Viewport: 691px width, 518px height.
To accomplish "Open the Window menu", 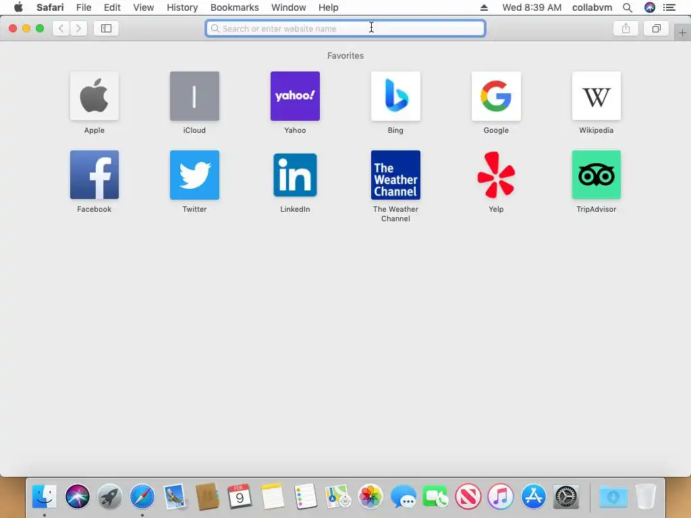I will pos(288,7).
